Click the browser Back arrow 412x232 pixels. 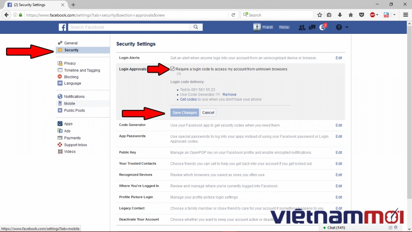pyautogui.click(x=6, y=15)
